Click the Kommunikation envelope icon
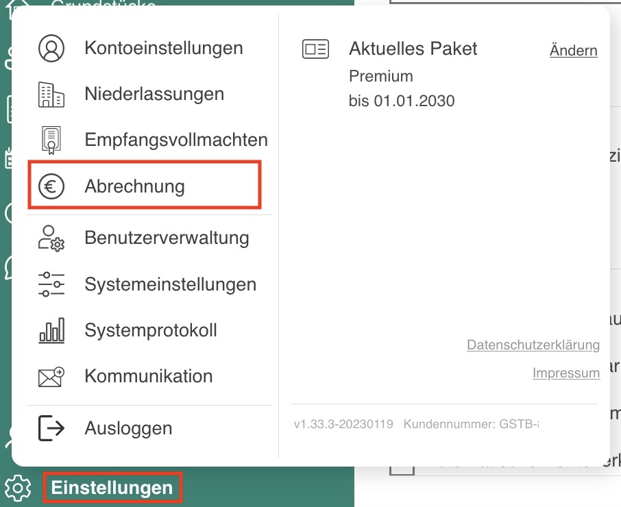The image size is (621, 507). pos(51,376)
